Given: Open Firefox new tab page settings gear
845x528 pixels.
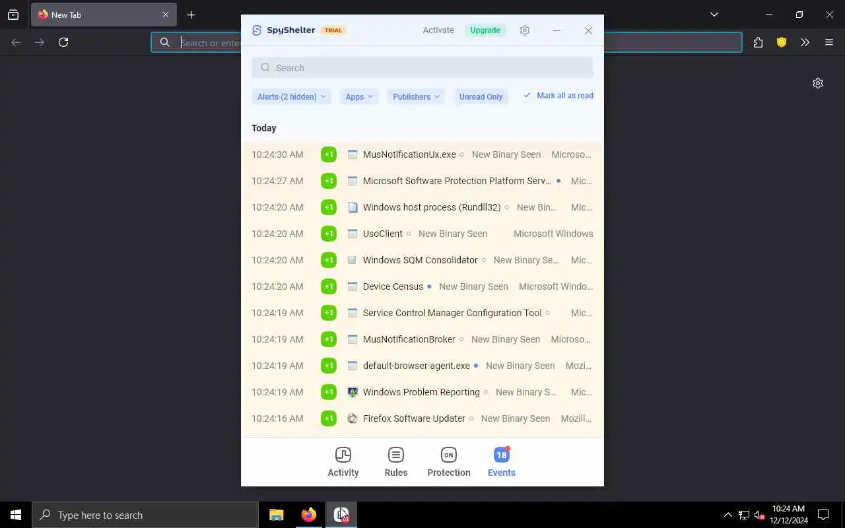Looking at the screenshot, I should pos(818,83).
